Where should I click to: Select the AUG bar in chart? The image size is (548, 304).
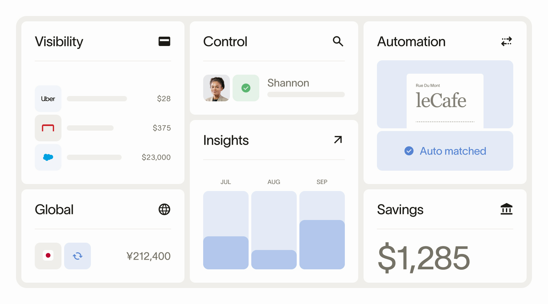[x=274, y=230]
